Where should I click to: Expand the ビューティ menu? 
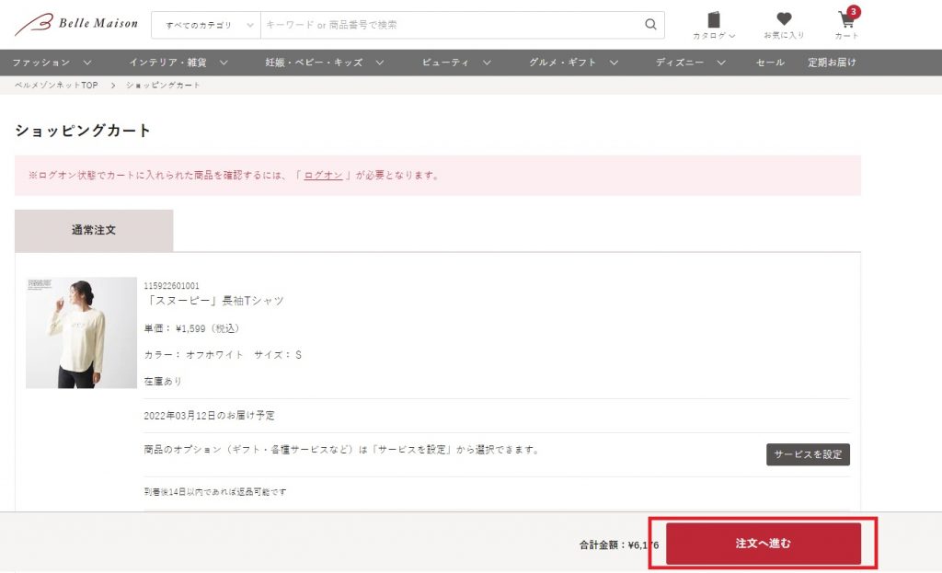pos(456,63)
